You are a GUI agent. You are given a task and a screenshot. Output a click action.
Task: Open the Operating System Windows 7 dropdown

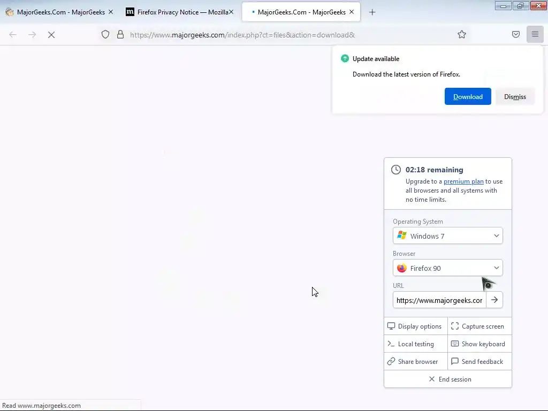pyautogui.click(x=448, y=236)
